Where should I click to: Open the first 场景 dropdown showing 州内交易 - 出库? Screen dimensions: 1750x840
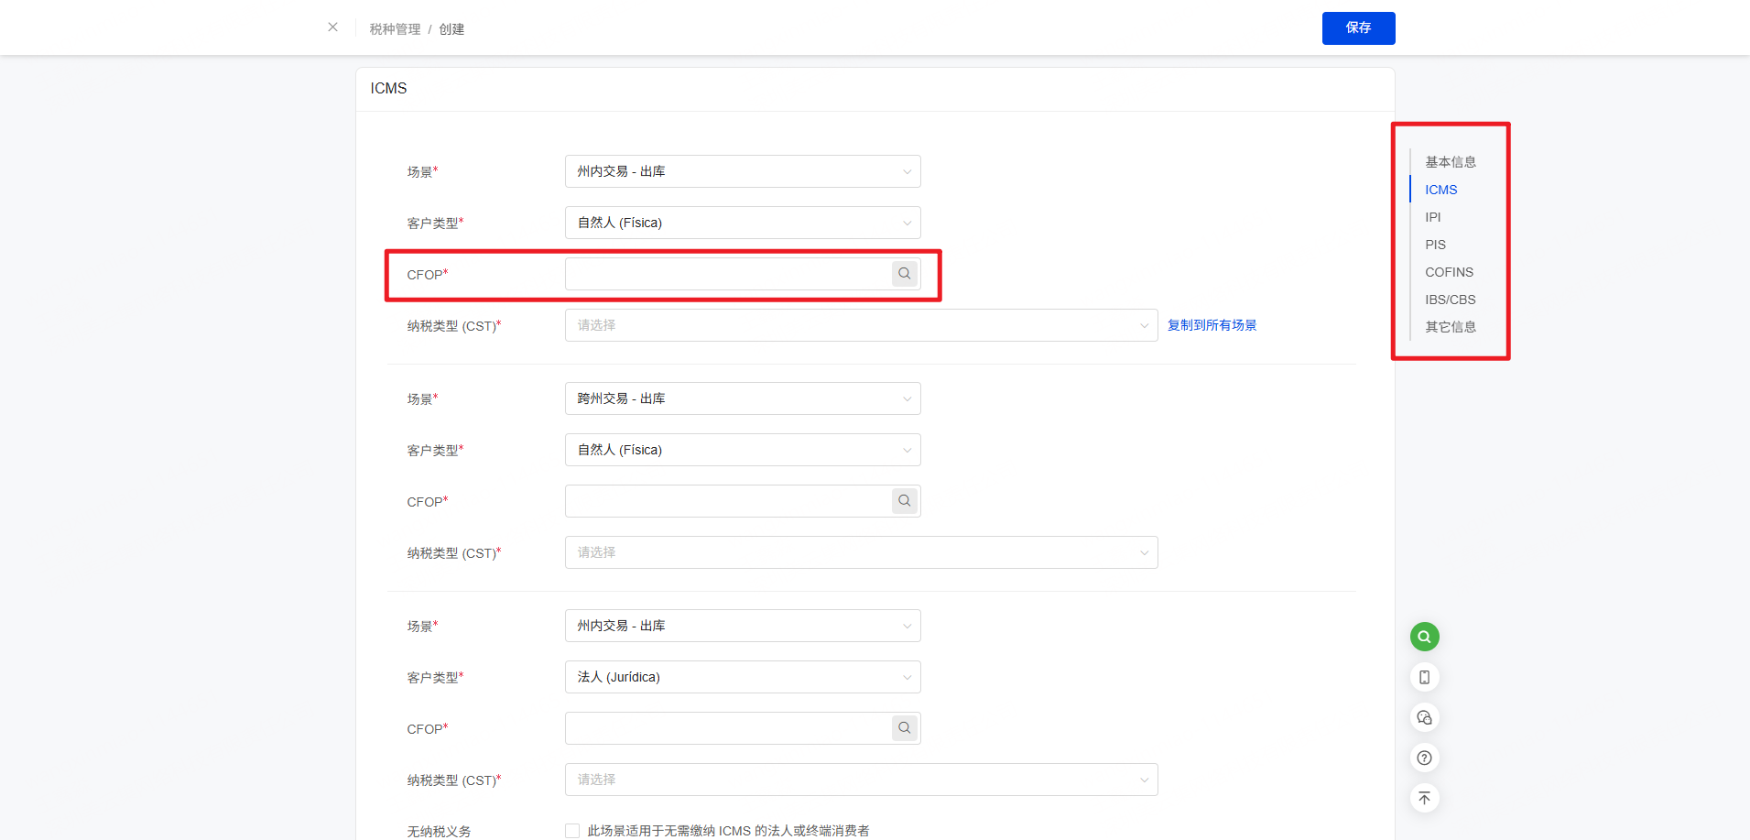click(742, 171)
